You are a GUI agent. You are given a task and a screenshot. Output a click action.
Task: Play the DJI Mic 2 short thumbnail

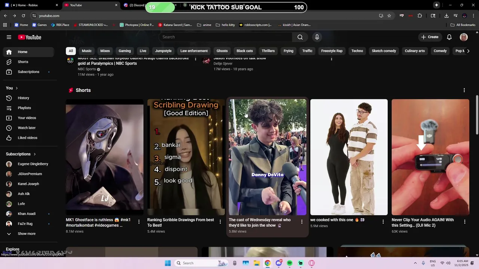[x=430, y=157]
